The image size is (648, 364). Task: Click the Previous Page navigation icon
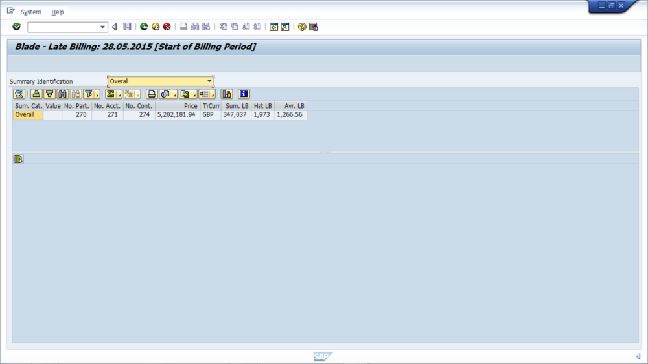pos(235,27)
